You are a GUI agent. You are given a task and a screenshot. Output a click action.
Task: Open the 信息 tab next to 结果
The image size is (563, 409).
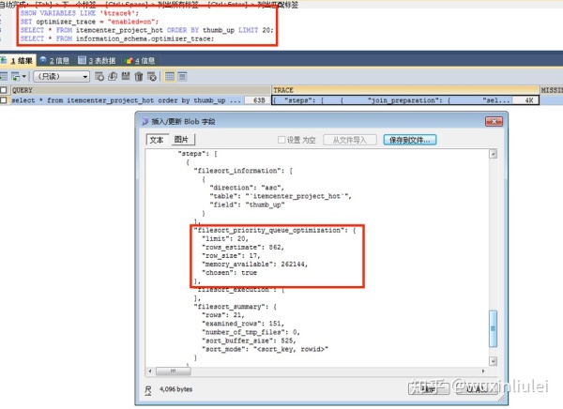(58, 60)
